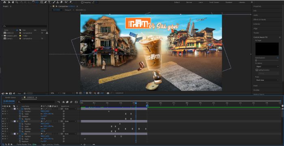Hide layer 1 using its eye icon
The image size is (284, 146).
pyautogui.click(x=3, y=109)
